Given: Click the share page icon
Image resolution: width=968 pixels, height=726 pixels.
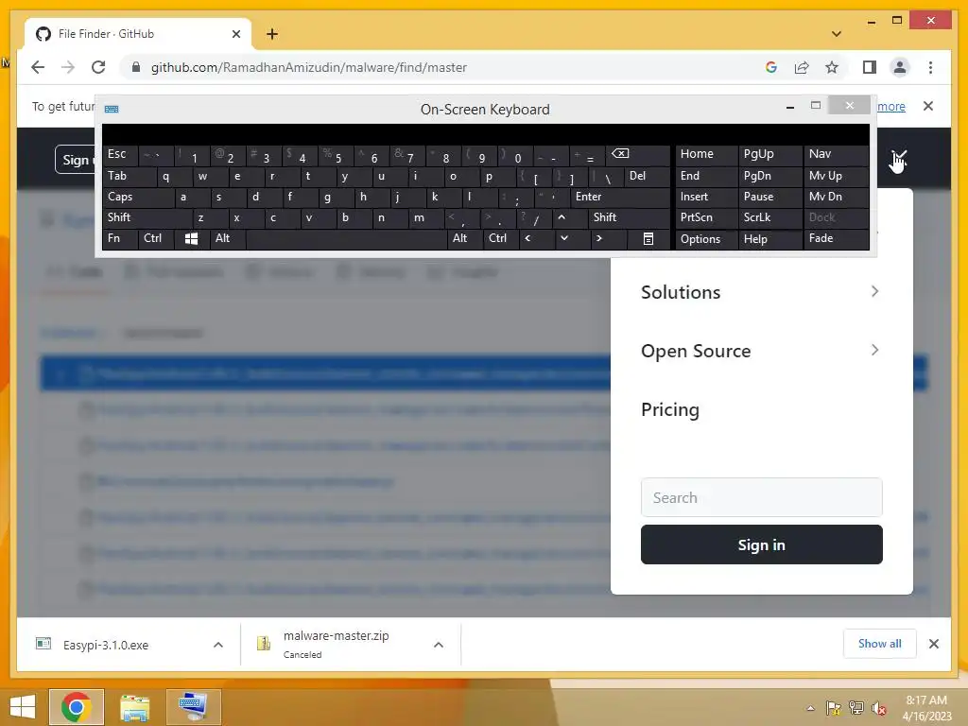Looking at the screenshot, I should coord(802,67).
